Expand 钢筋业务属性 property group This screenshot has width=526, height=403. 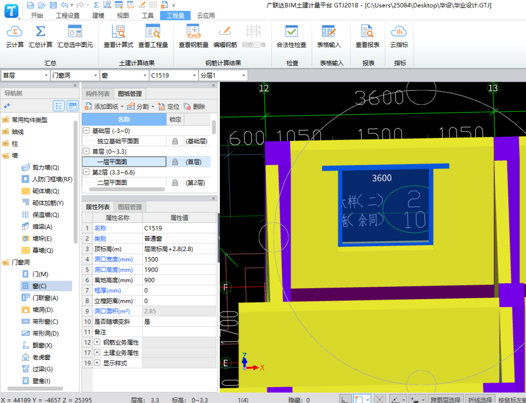point(97,342)
